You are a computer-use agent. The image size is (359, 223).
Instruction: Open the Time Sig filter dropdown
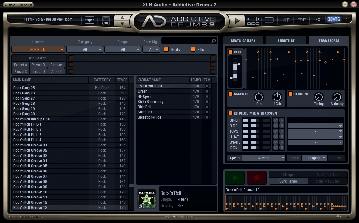pyautogui.click(x=151, y=49)
